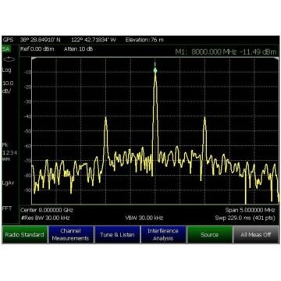Open the Radio Standard softkey
Screen dimensions: 281x281
(25, 234)
